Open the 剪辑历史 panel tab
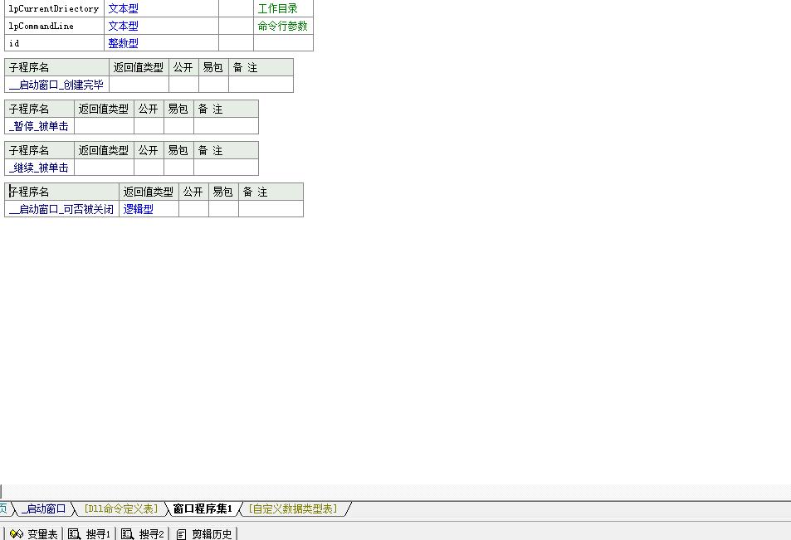791x540 pixels. (x=212, y=534)
